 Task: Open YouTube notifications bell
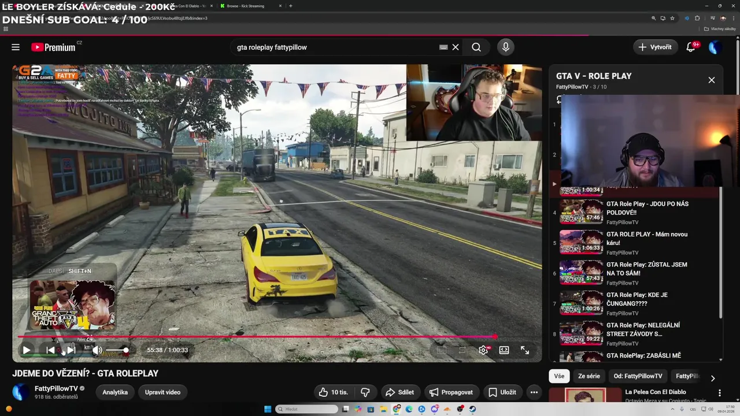(x=691, y=47)
